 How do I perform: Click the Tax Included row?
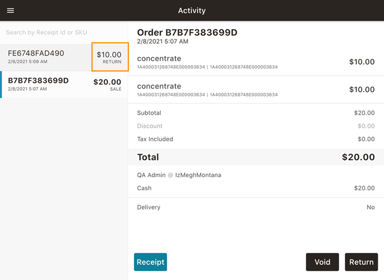click(256, 139)
